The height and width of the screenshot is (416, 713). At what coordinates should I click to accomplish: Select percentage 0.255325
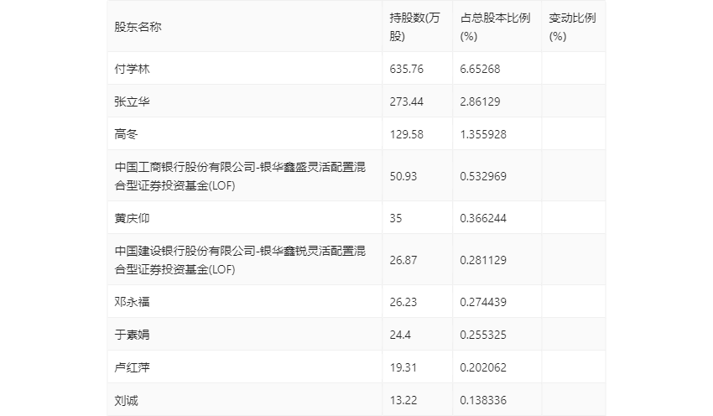tap(483, 335)
